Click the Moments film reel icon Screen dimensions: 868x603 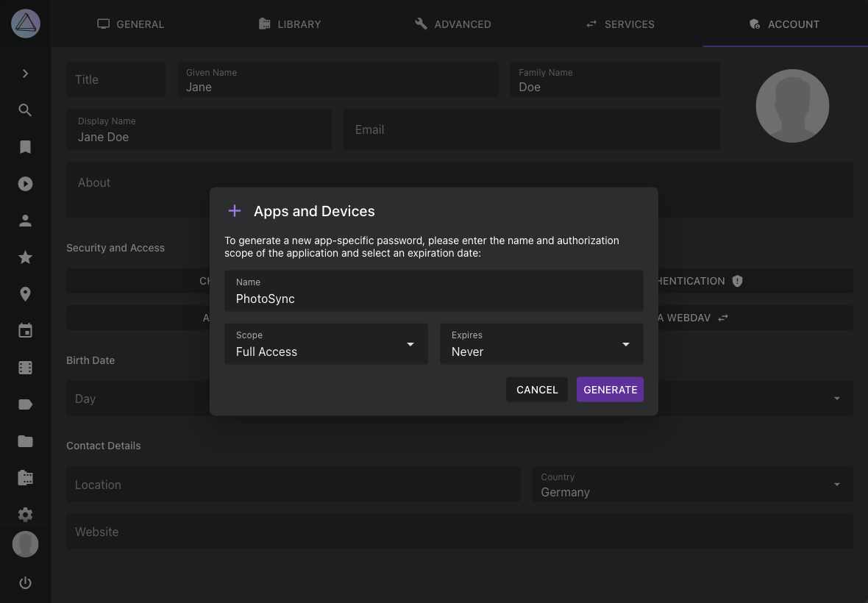tap(25, 367)
